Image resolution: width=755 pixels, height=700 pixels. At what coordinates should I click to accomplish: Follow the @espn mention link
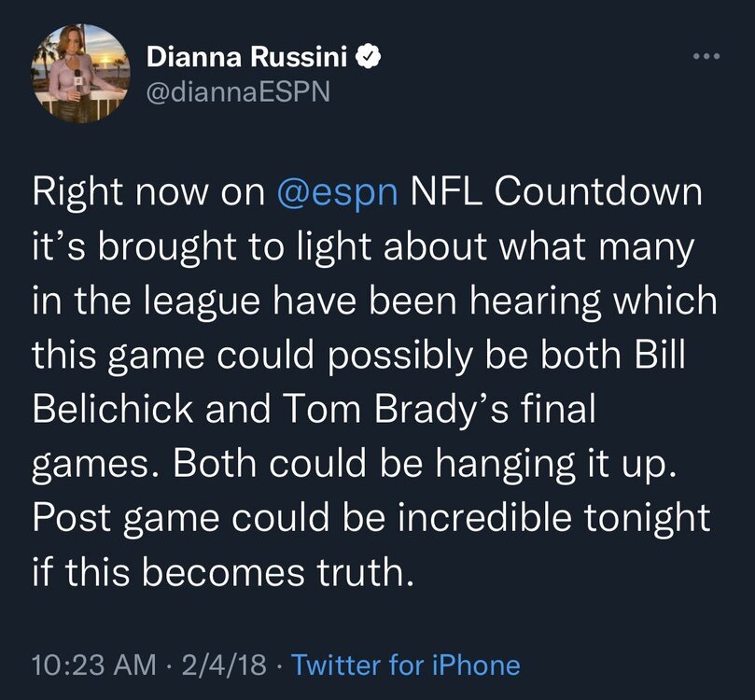338,193
